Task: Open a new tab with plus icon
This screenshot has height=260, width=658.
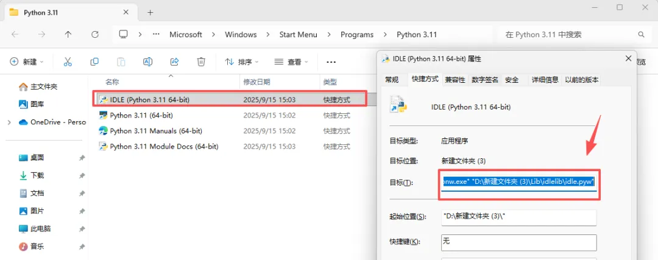Action: point(150,13)
